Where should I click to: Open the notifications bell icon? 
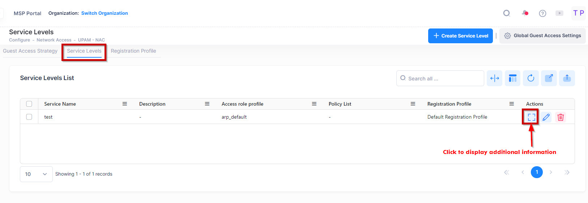coord(525,13)
